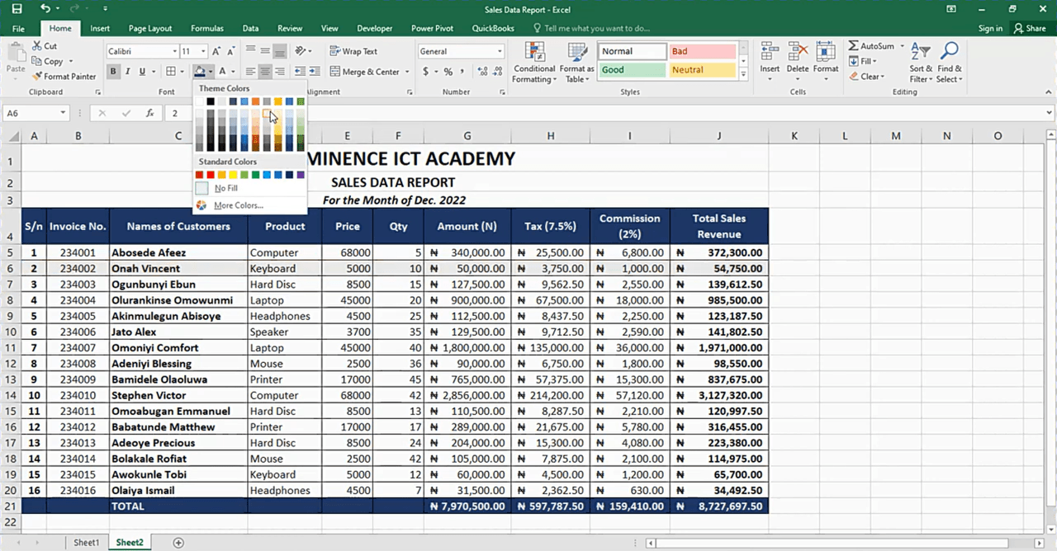1057x551 pixels.
Task: Pick Yellow in Standard Colors row
Action: click(x=234, y=175)
